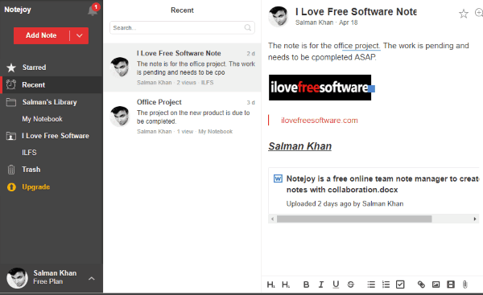Click the search magnifier icon

click(248, 27)
